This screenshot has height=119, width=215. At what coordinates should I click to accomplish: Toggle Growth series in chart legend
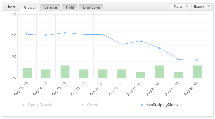(90, 105)
